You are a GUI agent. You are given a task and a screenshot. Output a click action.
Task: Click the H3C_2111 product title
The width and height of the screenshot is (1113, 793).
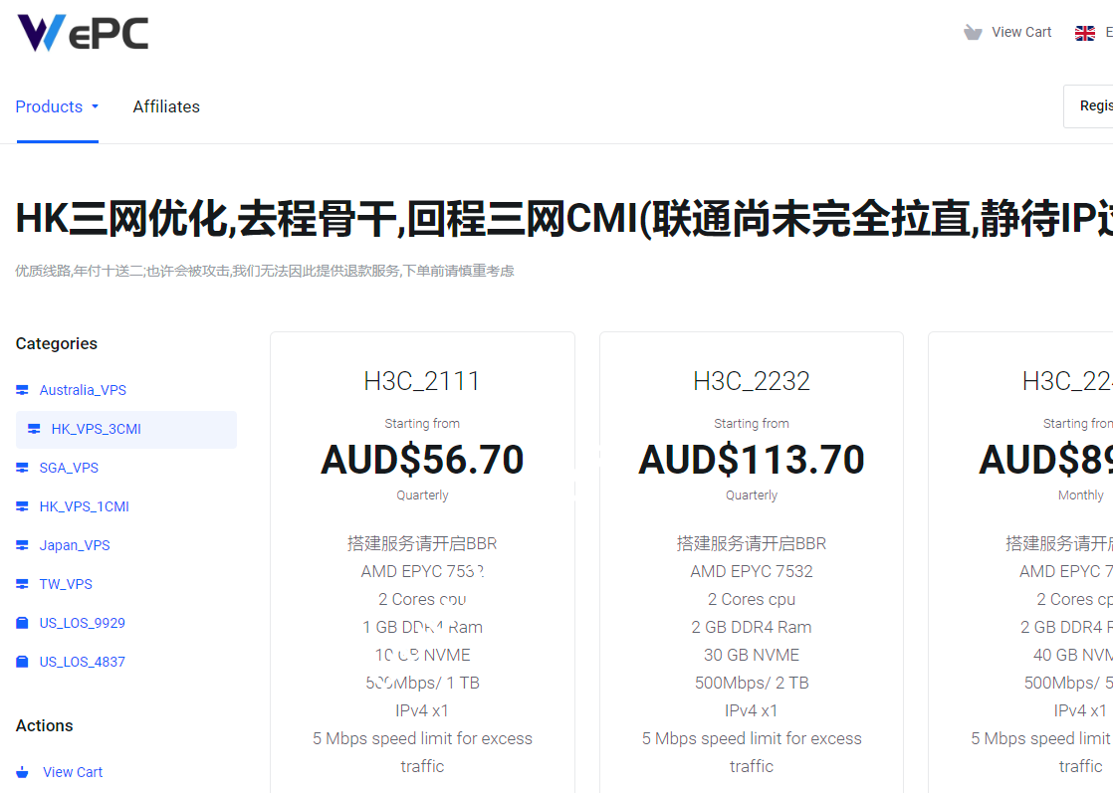pyautogui.click(x=422, y=380)
